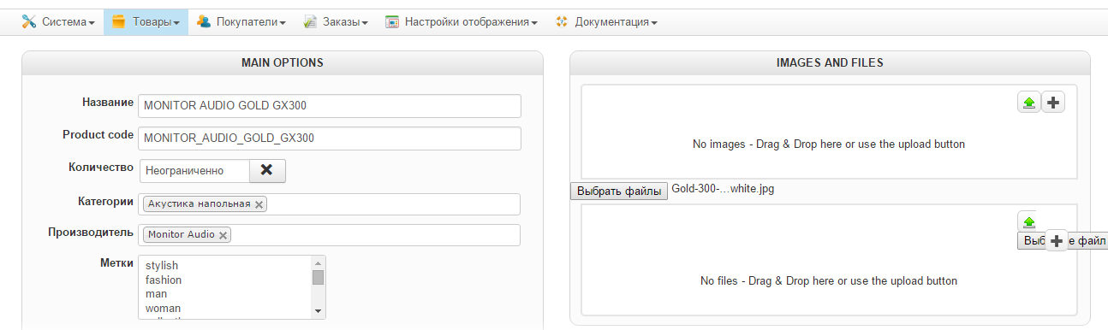Remove the Акустика напольная category tag

[259, 204]
